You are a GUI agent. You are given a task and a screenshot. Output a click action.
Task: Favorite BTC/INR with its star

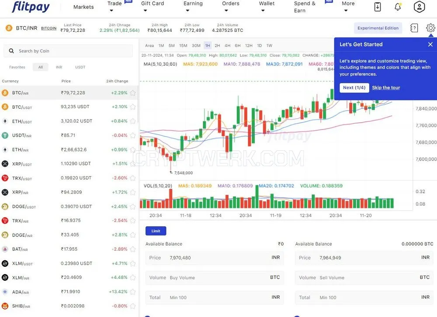[x=133, y=93]
